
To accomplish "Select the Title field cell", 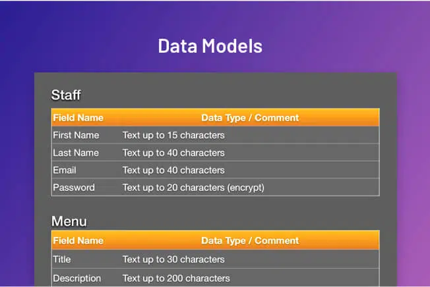I will coord(62,259).
